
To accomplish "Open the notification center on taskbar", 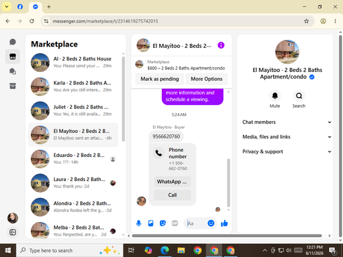I will [x=332, y=251].
